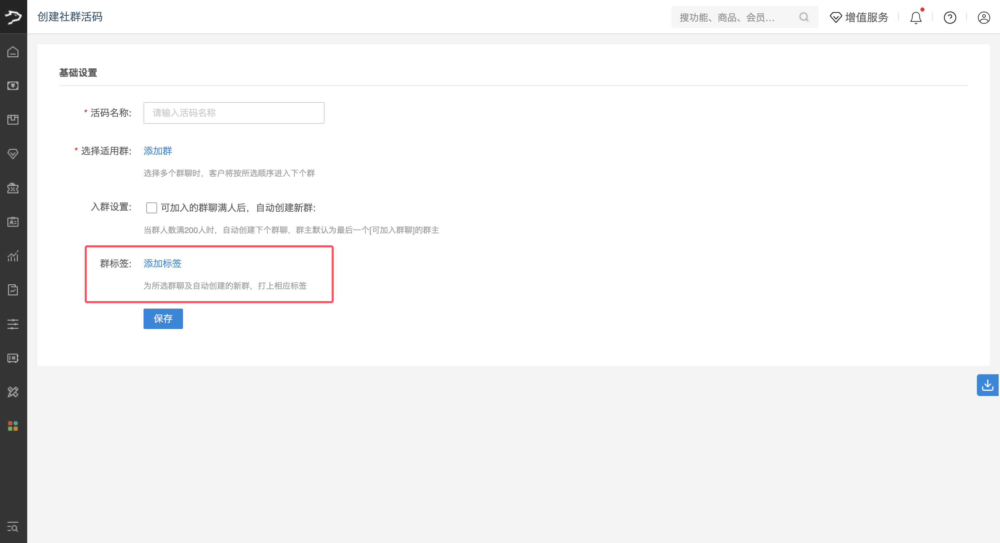Click the diamond icon beside 增值服务
The width and height of the screenshot is (1000, 543).
[x=835, y=17]
